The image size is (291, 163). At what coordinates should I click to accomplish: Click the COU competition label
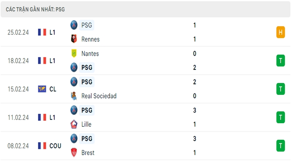coord(55,146)
